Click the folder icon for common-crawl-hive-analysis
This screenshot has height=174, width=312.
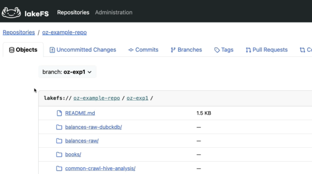point(59,168)
